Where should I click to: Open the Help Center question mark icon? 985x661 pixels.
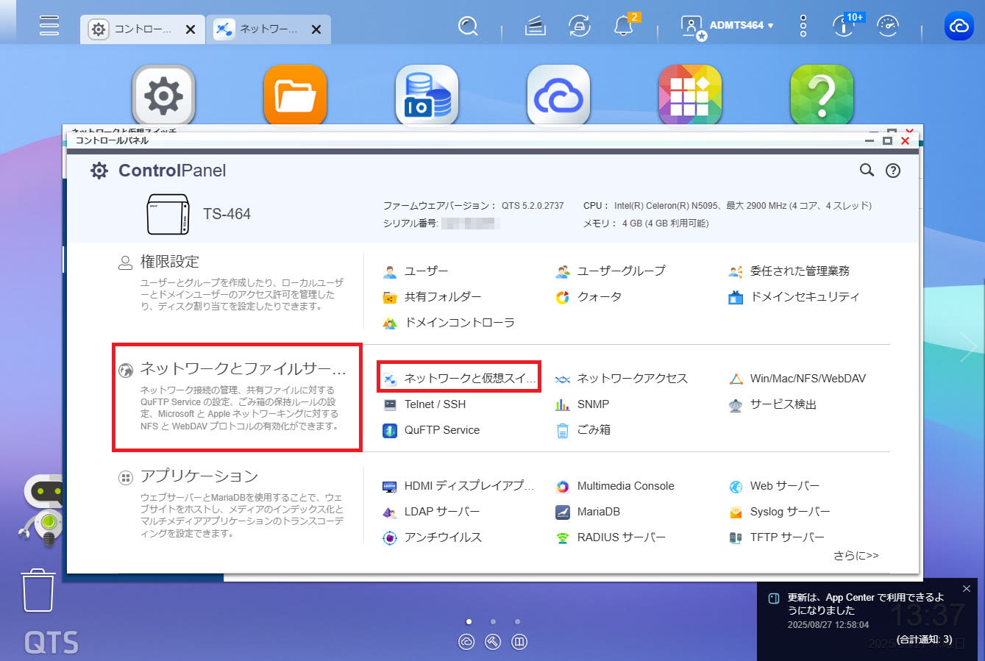coord(821,95)
